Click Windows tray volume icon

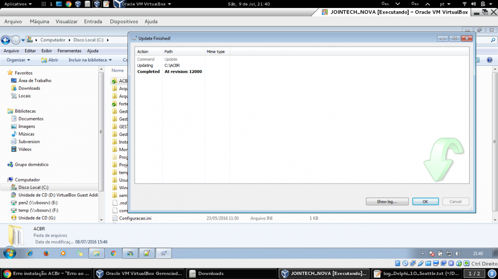tap(458, 253)
